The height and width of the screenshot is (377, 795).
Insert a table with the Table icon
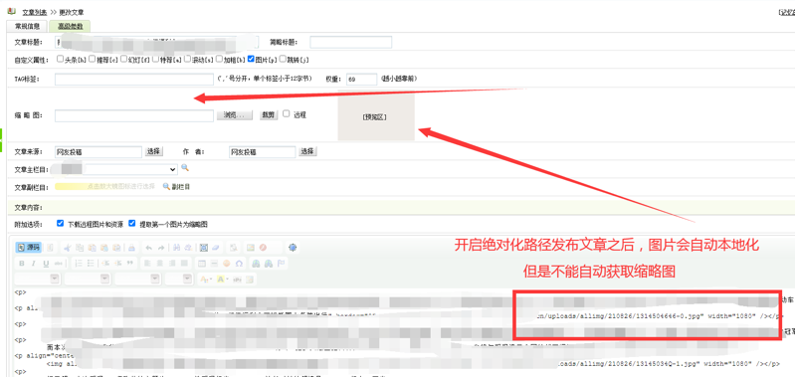pos(202,263)
